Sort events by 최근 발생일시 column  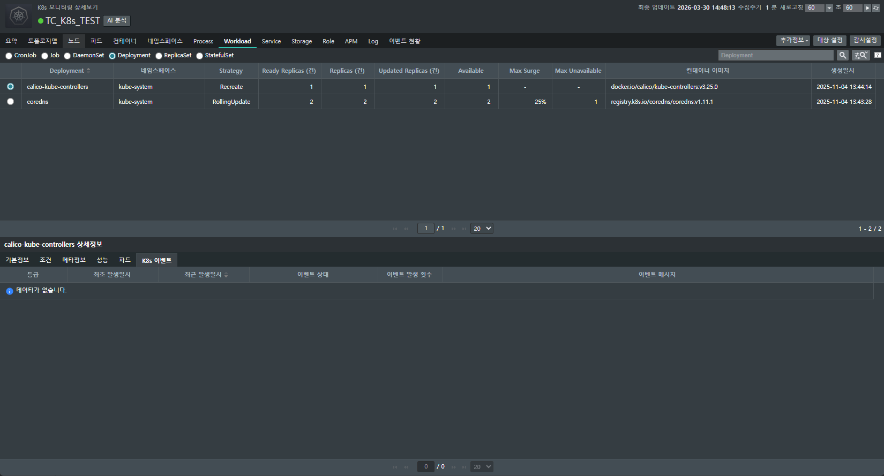click(226, 275)
